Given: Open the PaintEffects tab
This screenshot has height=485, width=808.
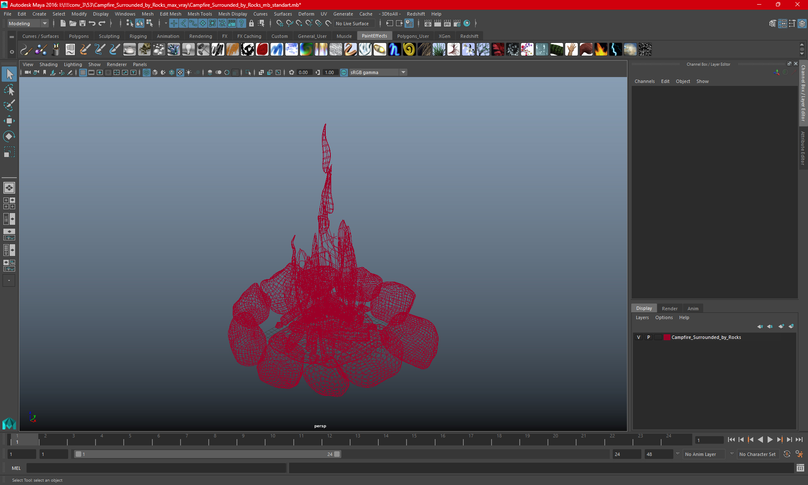Looking at the screenshot, I should (x=374, y=36).
